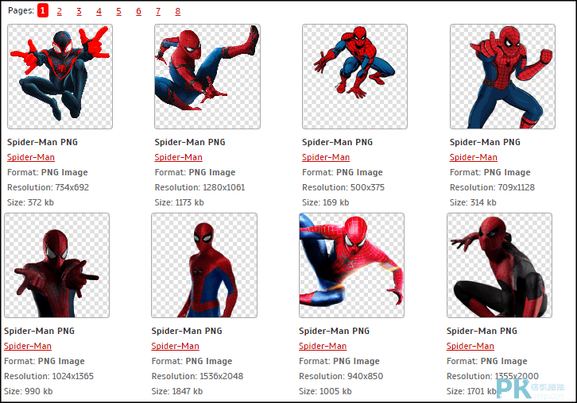Go to page 4
This screenshot has height=403, width=577.
coord(99,11)
